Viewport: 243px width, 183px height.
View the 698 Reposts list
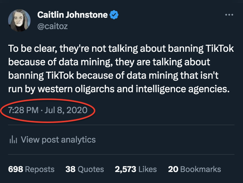[x=31, y=169]
